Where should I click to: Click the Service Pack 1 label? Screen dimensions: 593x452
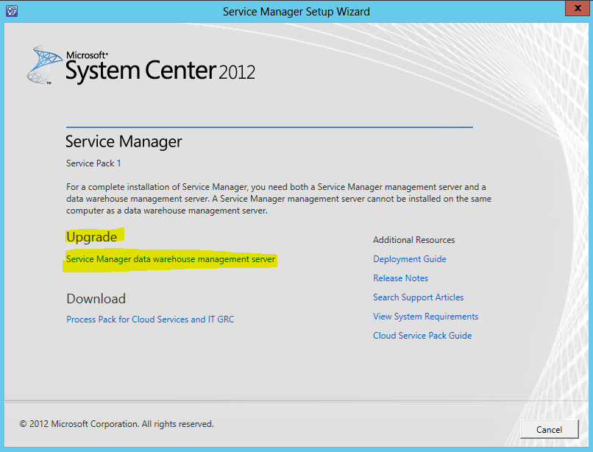click(x=93, y=163)
